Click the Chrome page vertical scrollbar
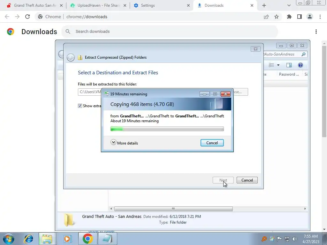 pos(324,92)
